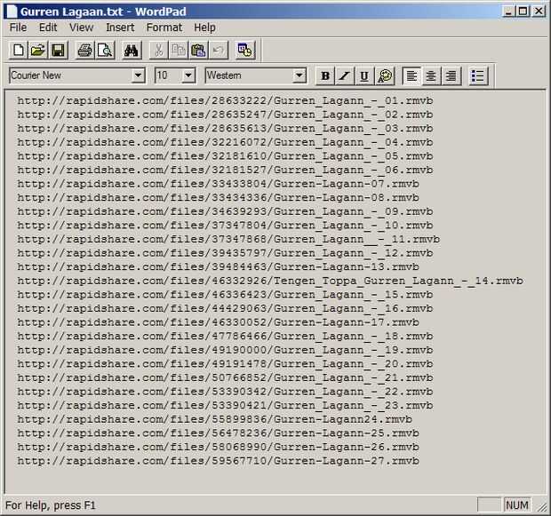Screen dimensions: 551x516
Task: Open the Insert menu
Action: 120,28
